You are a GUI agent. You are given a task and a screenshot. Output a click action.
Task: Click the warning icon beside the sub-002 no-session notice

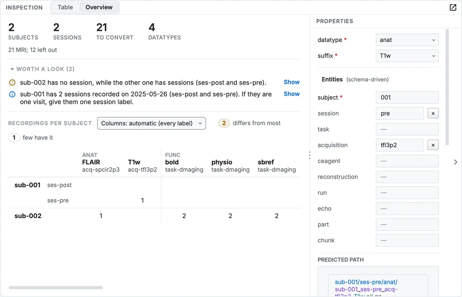click(x=12, y=83)
